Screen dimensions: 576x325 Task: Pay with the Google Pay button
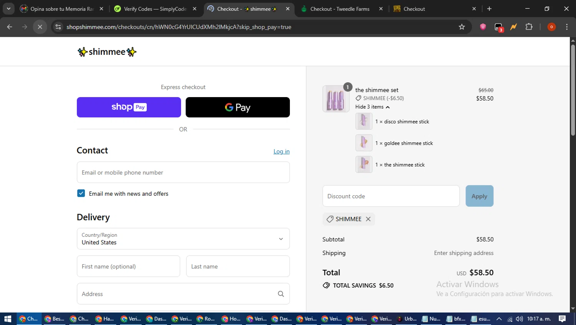click(238, 107)
